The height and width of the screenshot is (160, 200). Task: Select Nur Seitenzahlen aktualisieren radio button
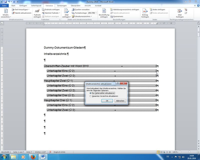[90, 93]
